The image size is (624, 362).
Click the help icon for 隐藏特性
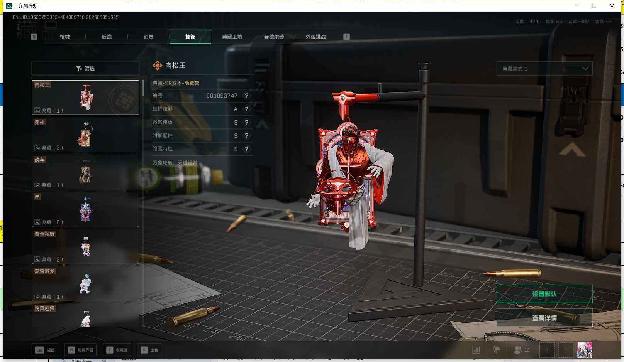tap(246, 149)
